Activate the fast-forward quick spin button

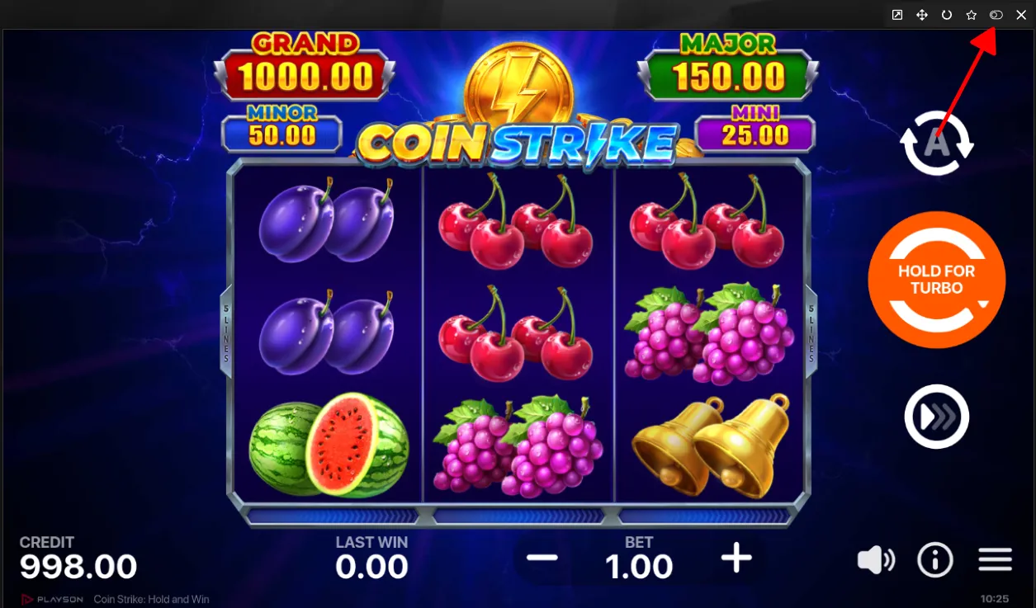point(937,417)
